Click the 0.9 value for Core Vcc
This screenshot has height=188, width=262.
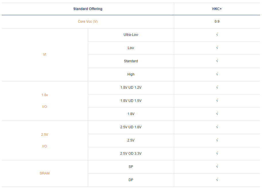tap(217, 22)
